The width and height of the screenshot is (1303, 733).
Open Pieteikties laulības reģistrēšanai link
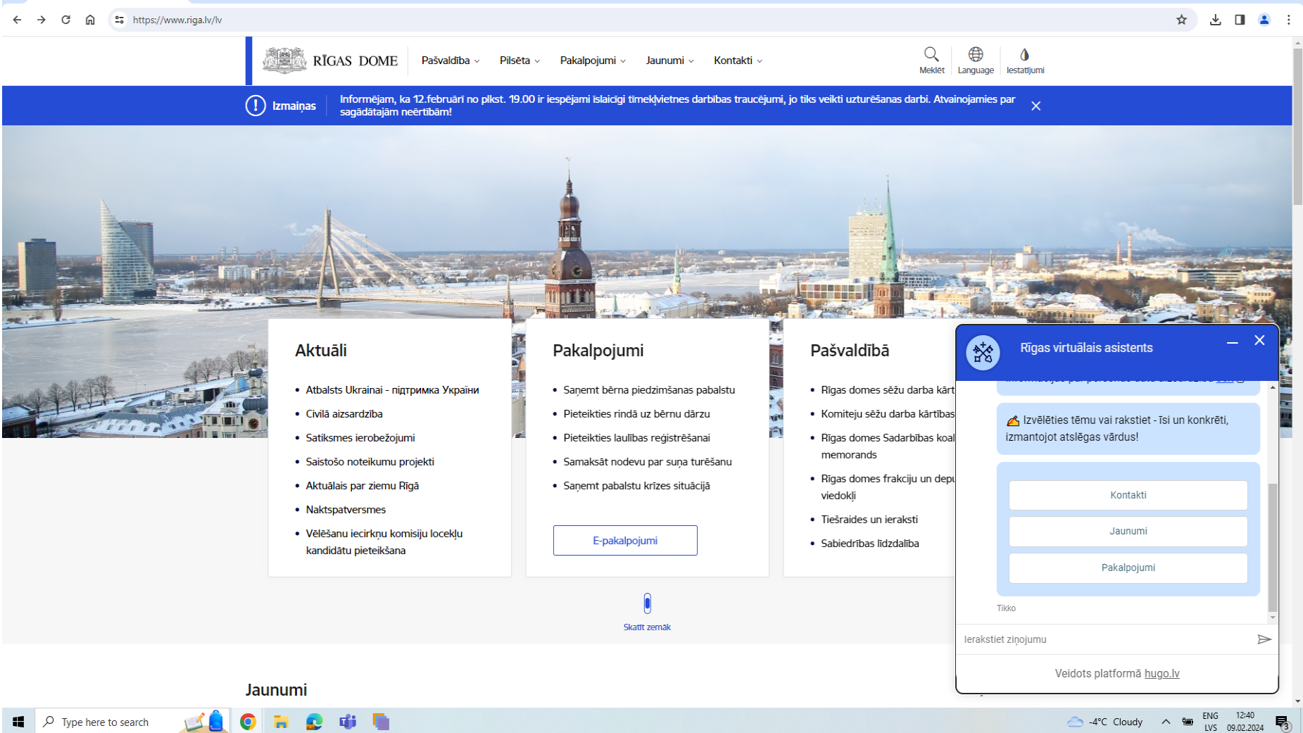click(636, 437)
